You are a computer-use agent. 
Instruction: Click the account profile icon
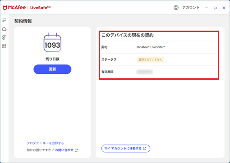coord(176,8)
